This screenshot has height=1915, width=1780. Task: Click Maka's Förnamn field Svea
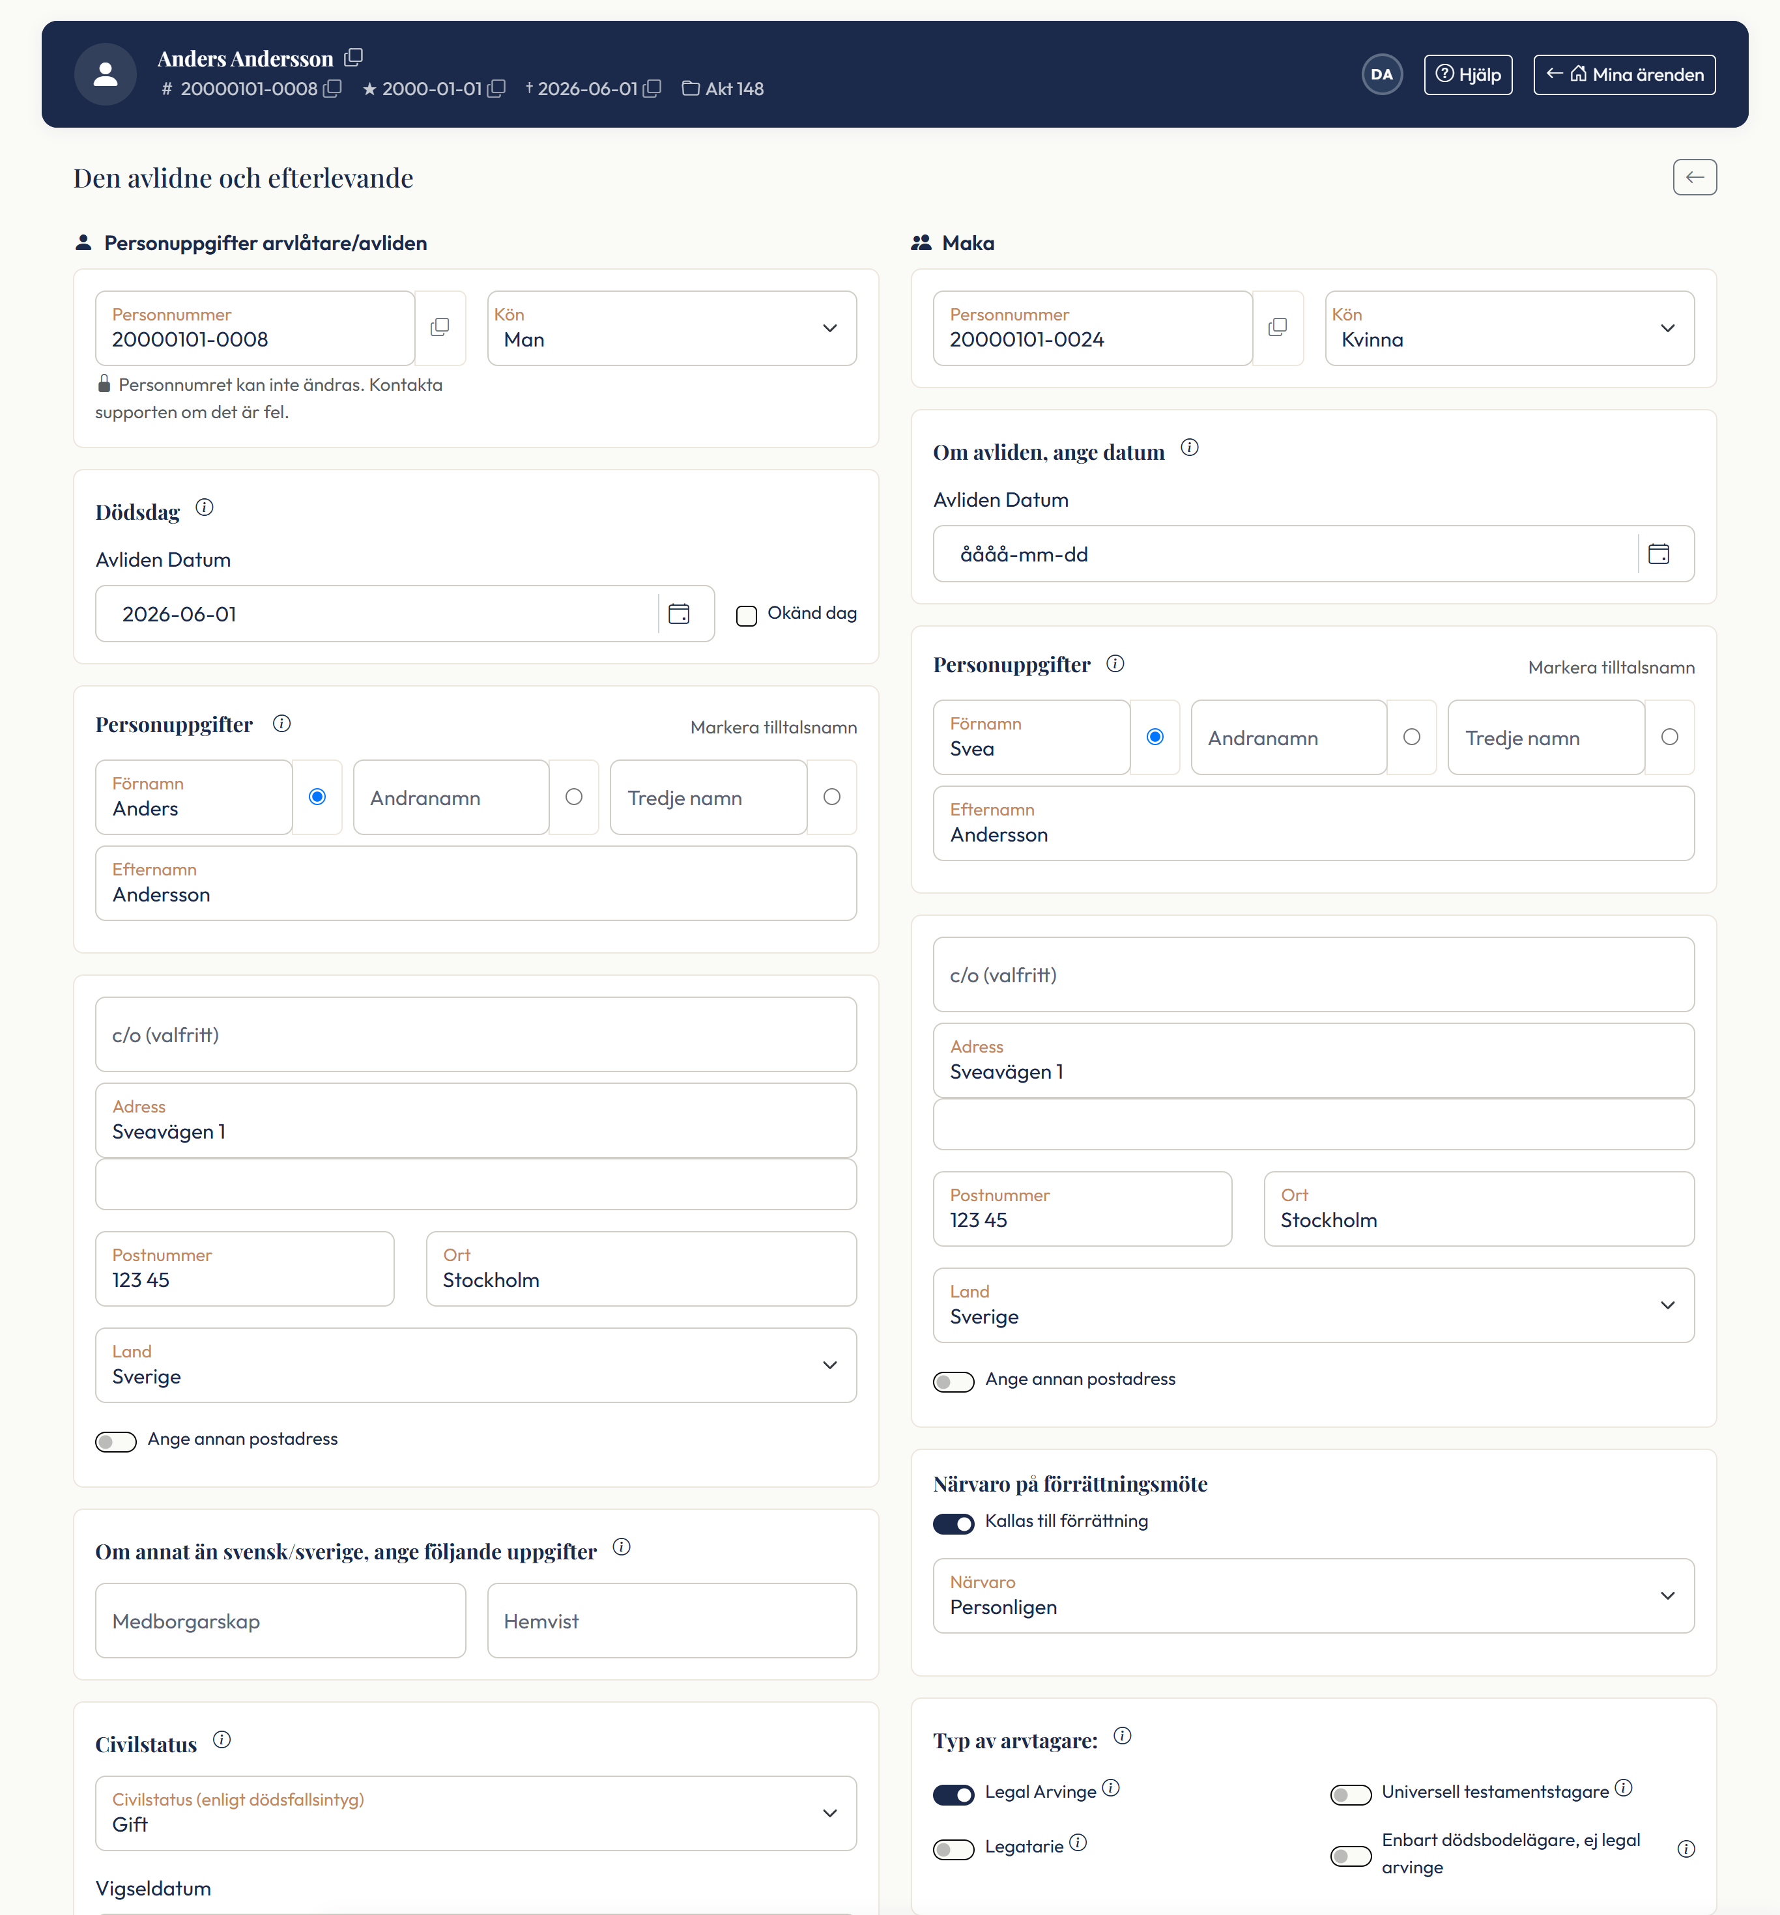click(1031, 737)
